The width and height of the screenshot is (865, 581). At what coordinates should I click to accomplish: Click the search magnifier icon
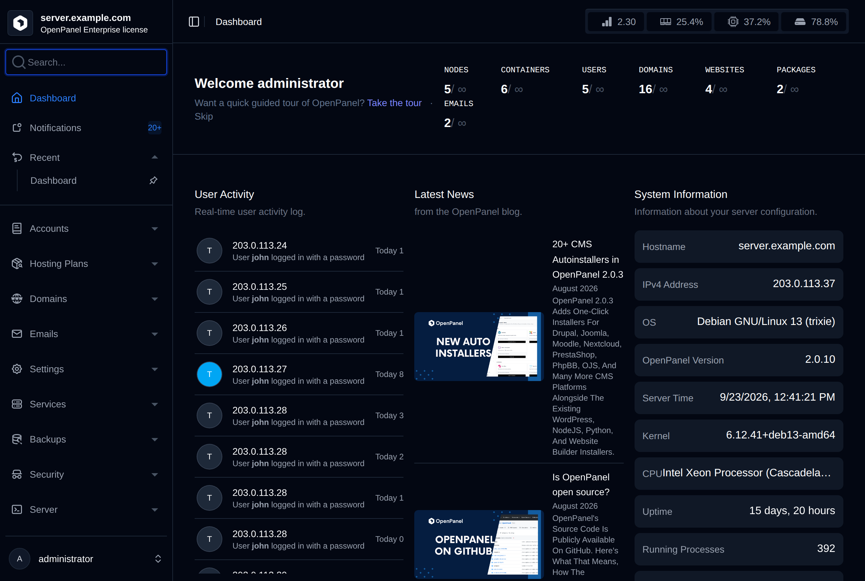coord(18,62)
